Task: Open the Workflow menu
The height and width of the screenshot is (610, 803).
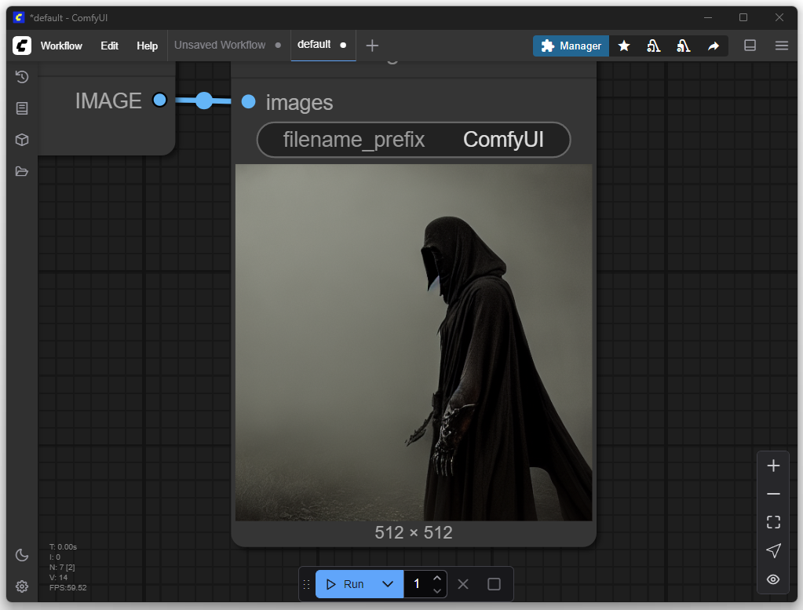Action: pyautogui.click(x=61, y=46)
